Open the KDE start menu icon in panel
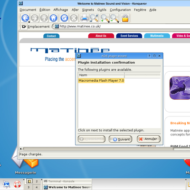Viewport: 190px width, 190px height. tap(7, 184)
